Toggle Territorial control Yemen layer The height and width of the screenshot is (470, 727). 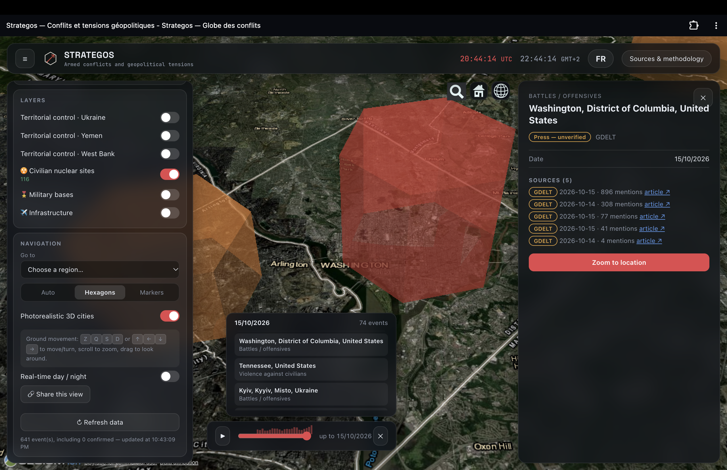(170, 135)
